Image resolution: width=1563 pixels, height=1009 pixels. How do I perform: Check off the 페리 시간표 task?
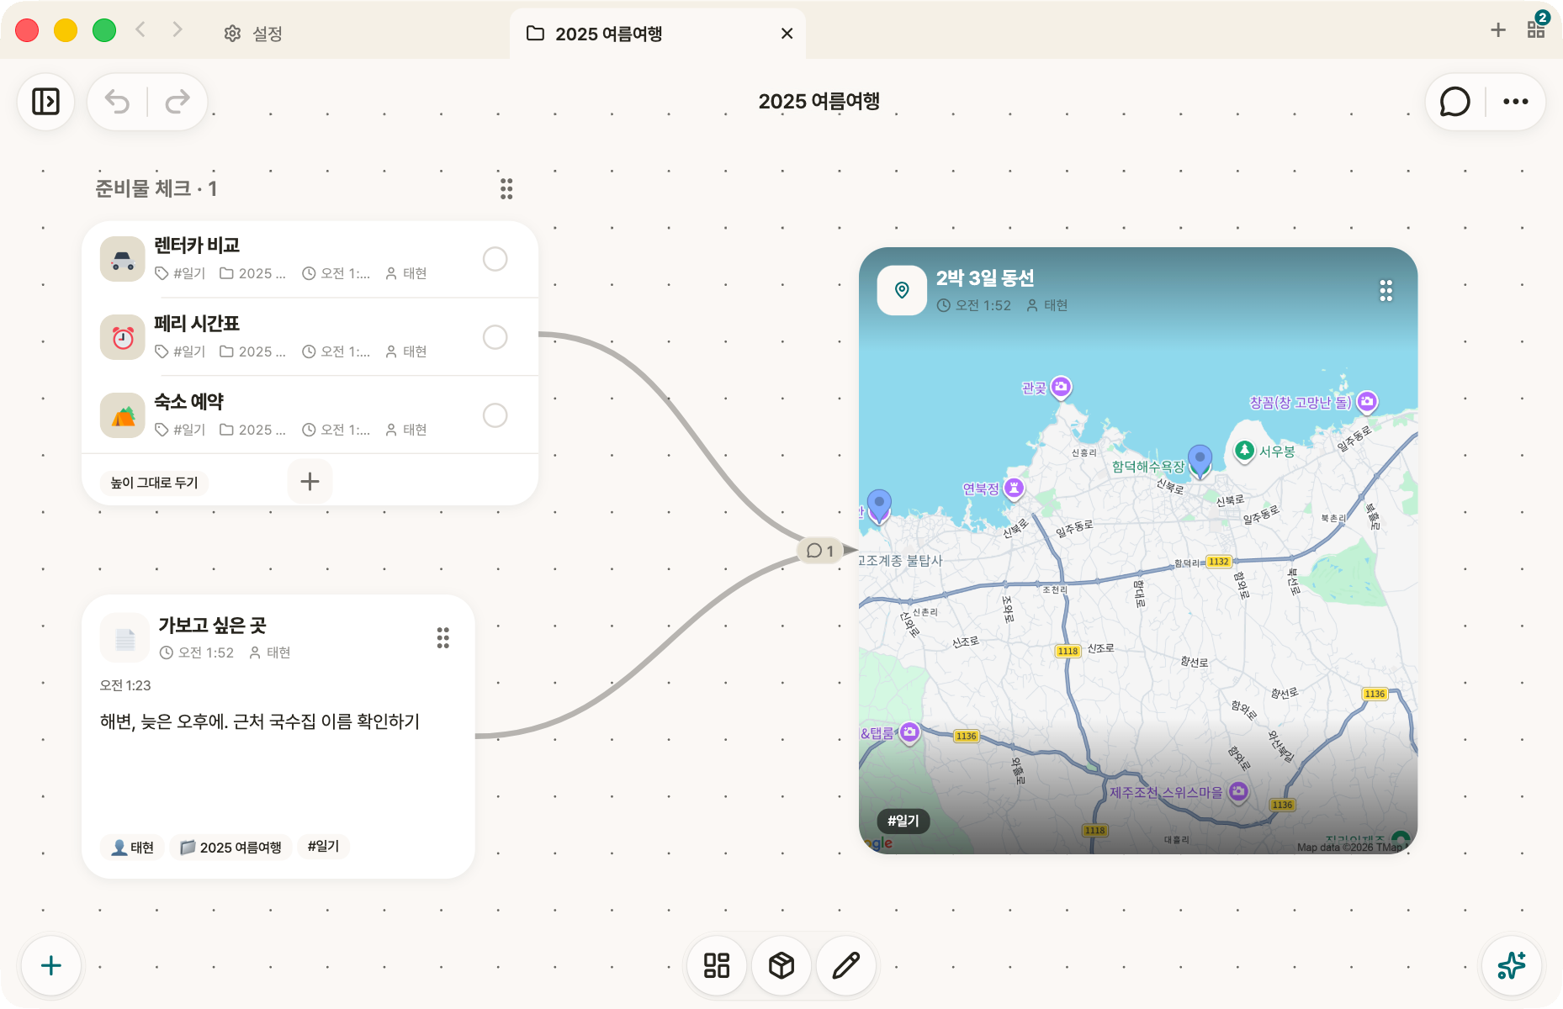[x=495, y=337]
